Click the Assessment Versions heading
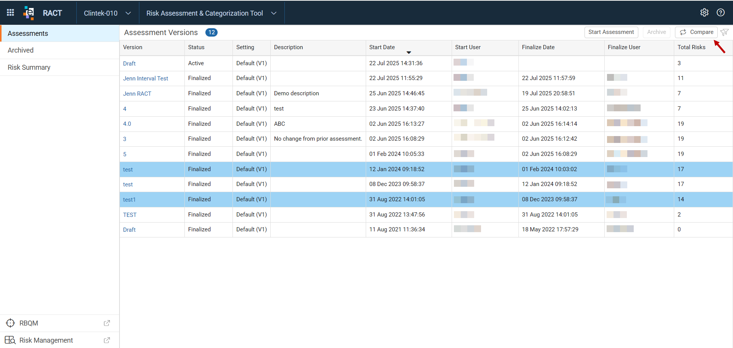This screenshot has height=348, width=733. tap(161, 32)
